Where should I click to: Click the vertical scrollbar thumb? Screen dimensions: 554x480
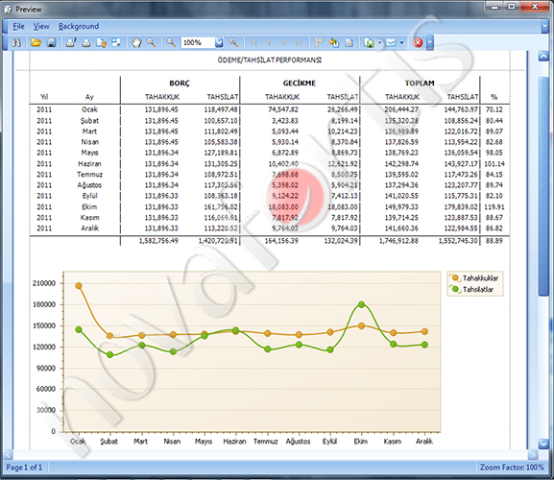tap(543, 186)
